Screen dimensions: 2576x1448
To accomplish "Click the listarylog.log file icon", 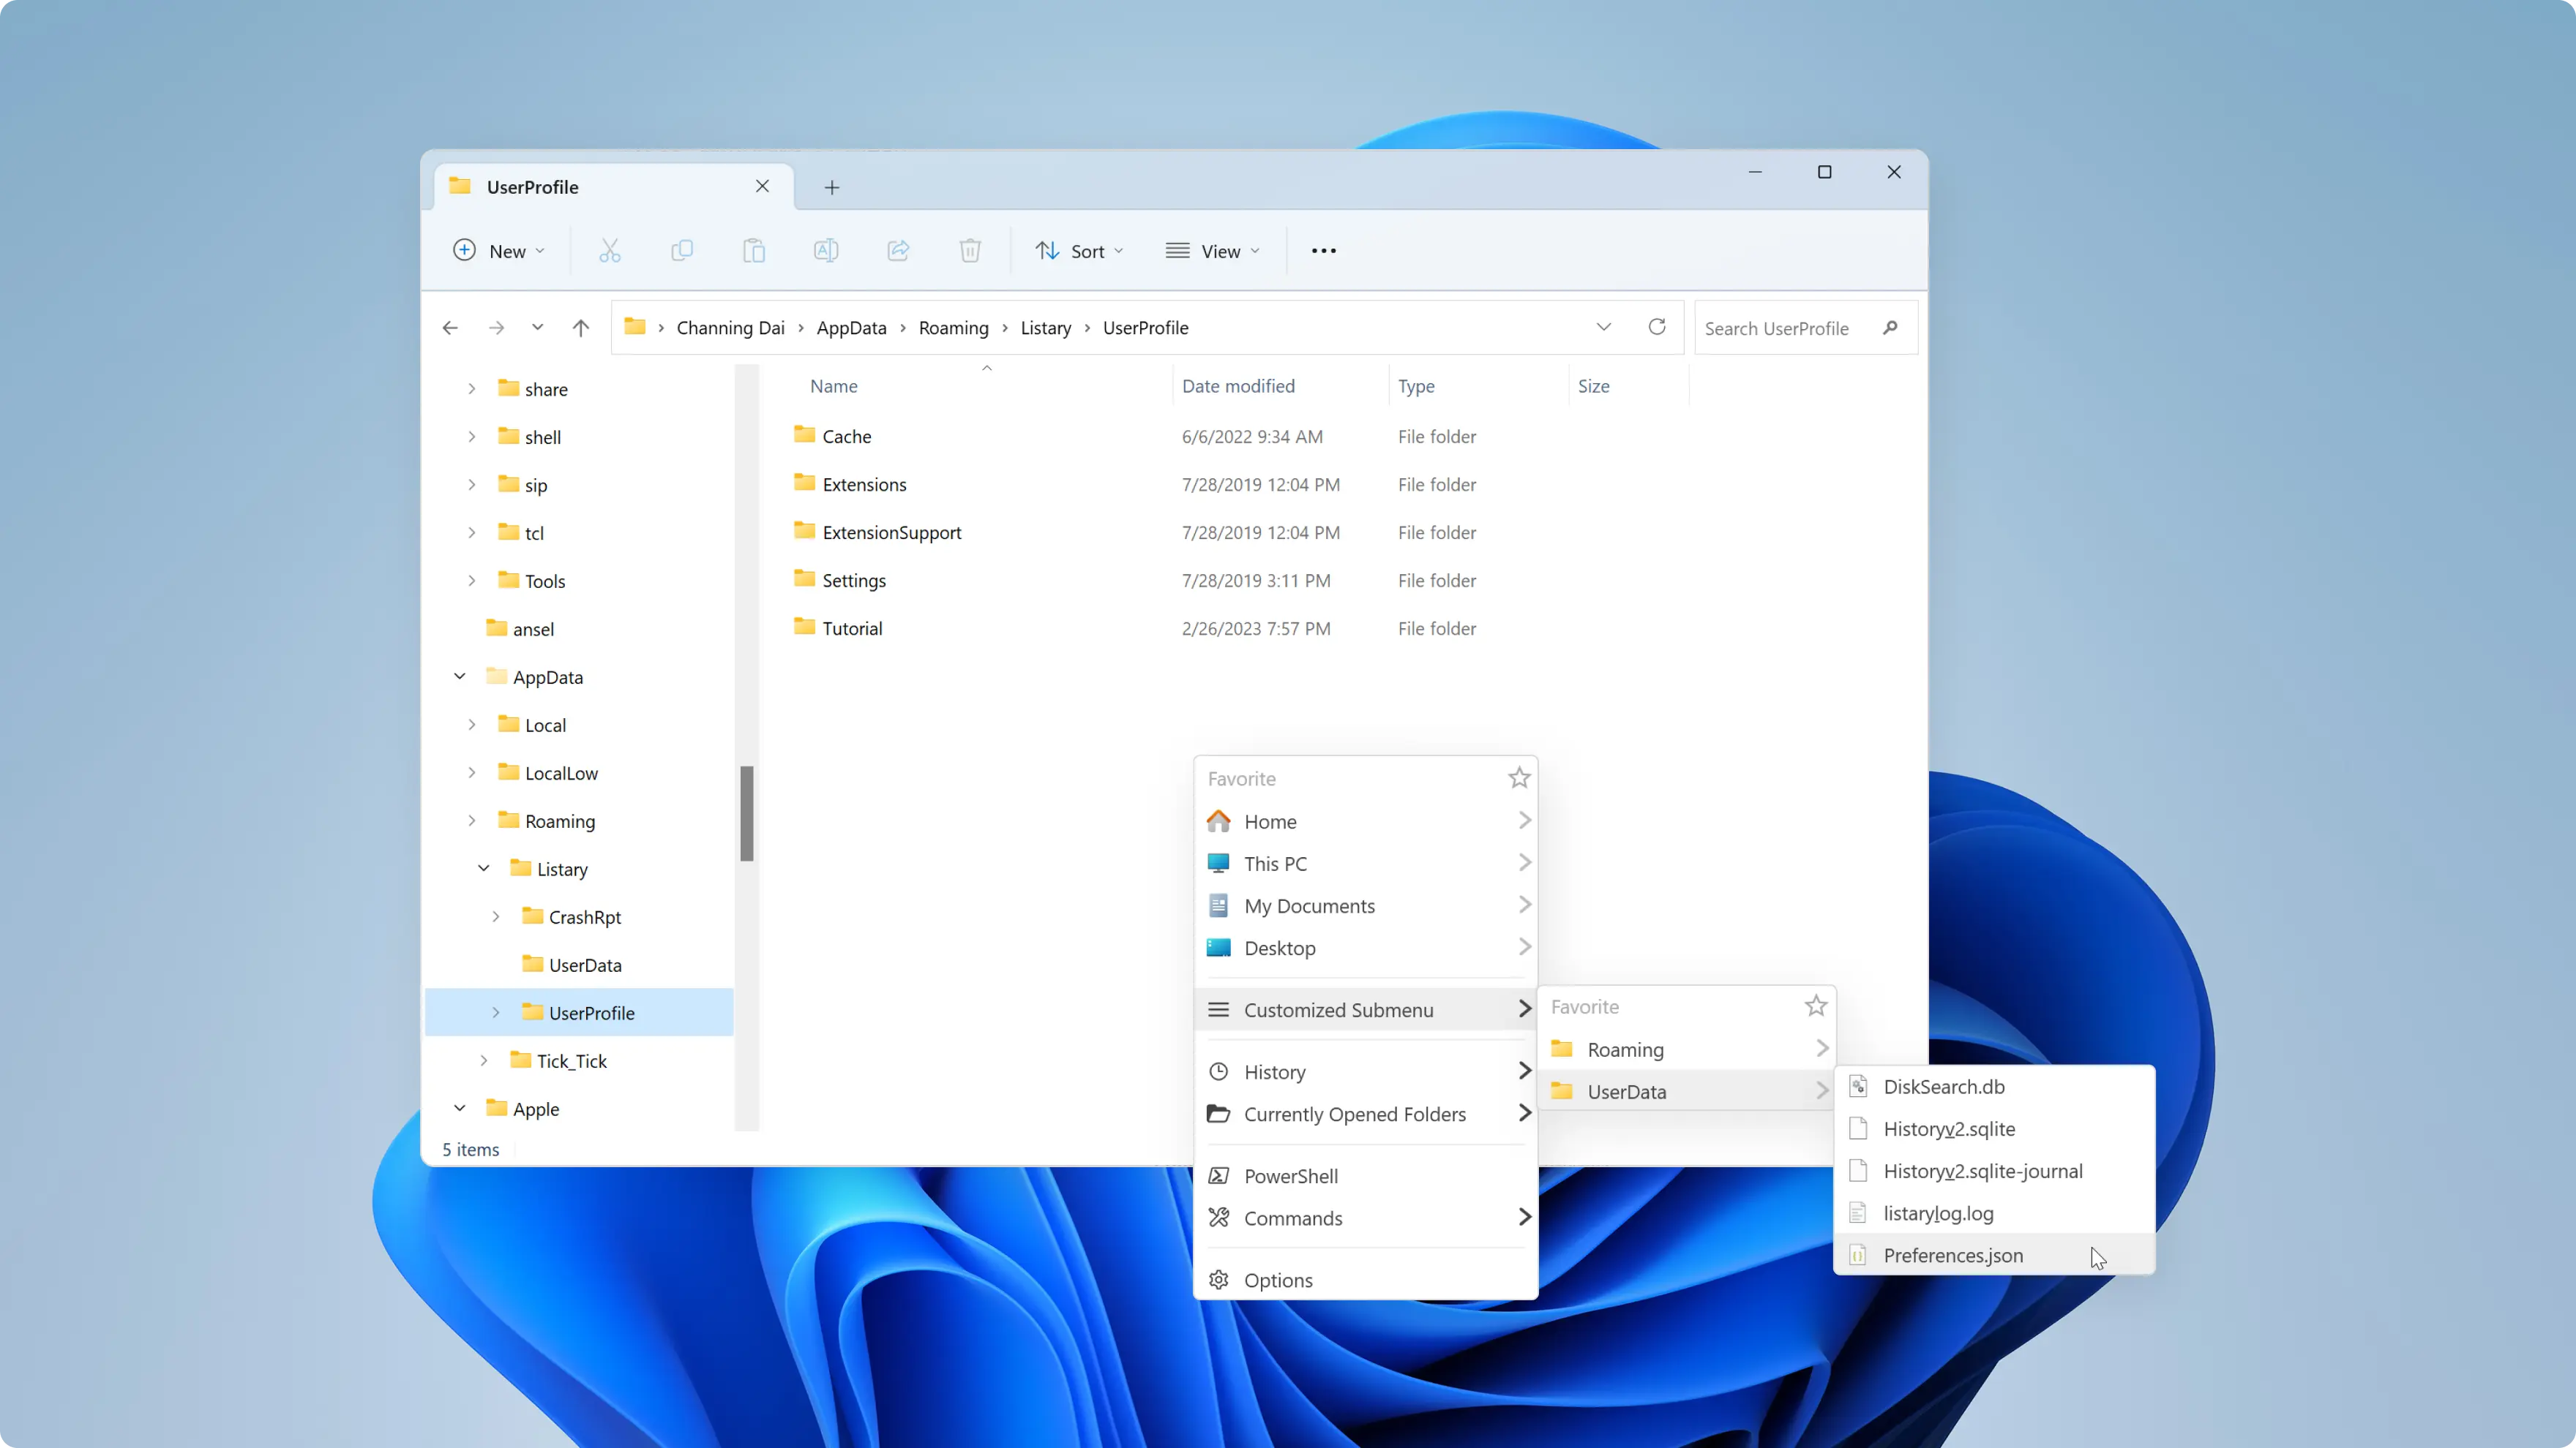I will (1858, 1213).
